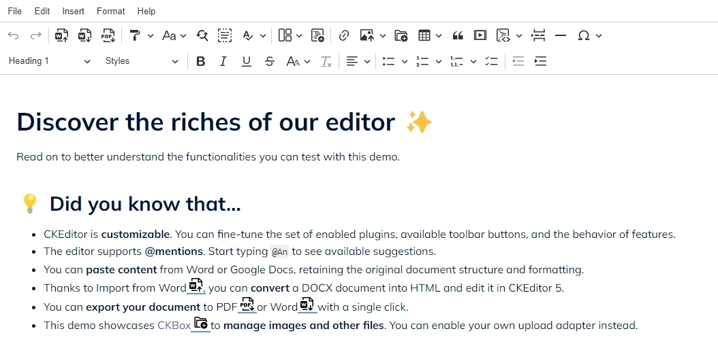Viewport: 718px width, 346px height.
Task: Open the Edit menu
Action: 42,11
